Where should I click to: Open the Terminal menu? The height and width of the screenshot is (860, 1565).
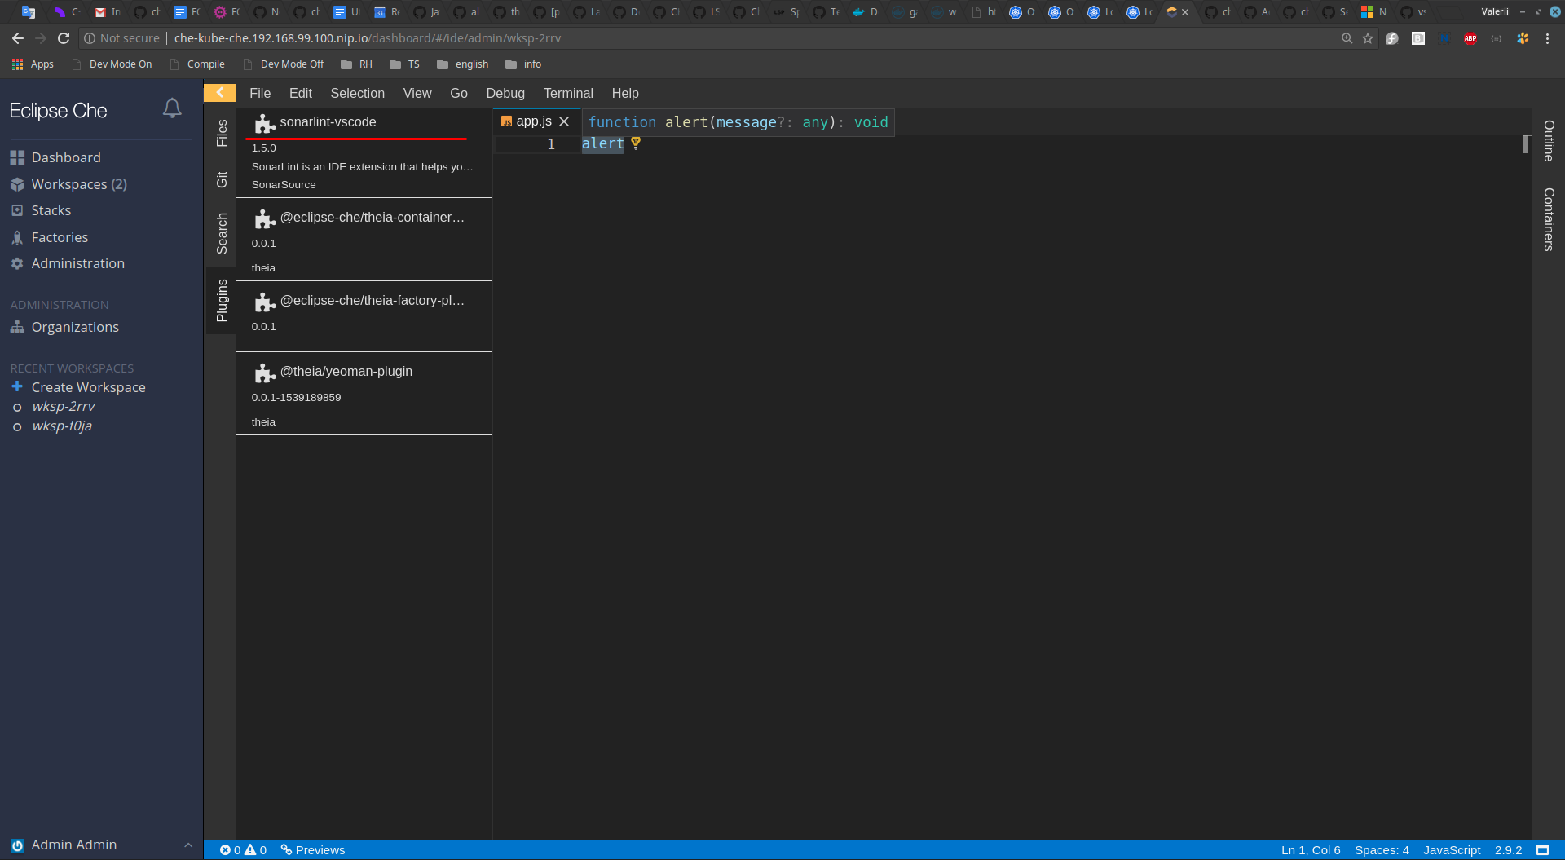pyautogui.click(x=568, y=93)
